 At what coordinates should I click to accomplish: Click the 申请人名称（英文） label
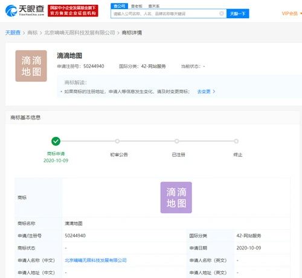pyautogui.click(x=208, y=260)
